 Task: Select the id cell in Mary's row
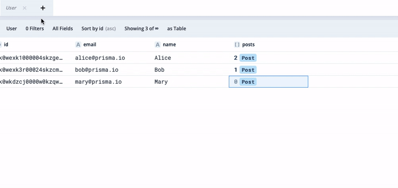pyautogui.click(x=35, y=82)
